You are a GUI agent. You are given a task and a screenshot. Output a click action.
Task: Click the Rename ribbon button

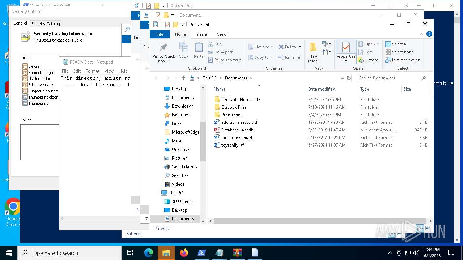click(289, 57)
